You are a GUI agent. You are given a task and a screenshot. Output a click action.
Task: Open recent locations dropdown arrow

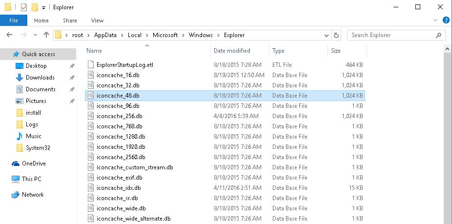point(36,35)
